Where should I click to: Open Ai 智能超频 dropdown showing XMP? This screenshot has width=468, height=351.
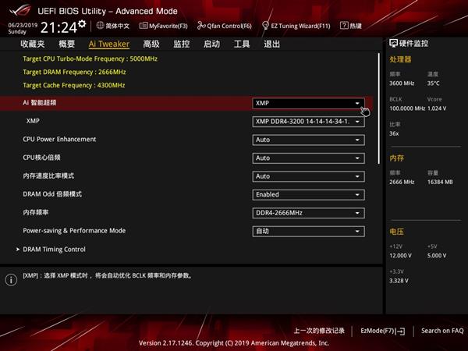308,103
